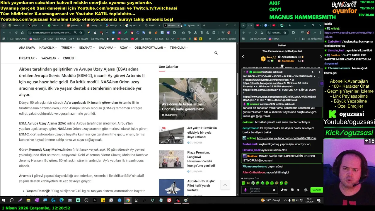Switch to the (28) X browser tab
The height and width of the screenshot is (211, 375).
36,25
